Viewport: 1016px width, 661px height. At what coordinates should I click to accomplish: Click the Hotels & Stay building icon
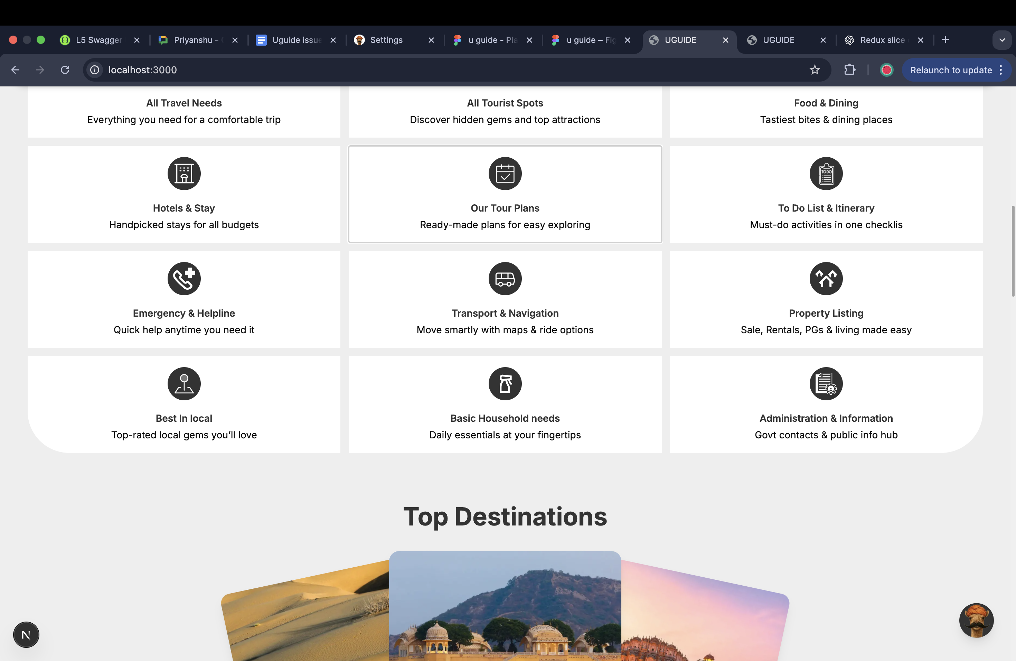[x=184, y=173]
